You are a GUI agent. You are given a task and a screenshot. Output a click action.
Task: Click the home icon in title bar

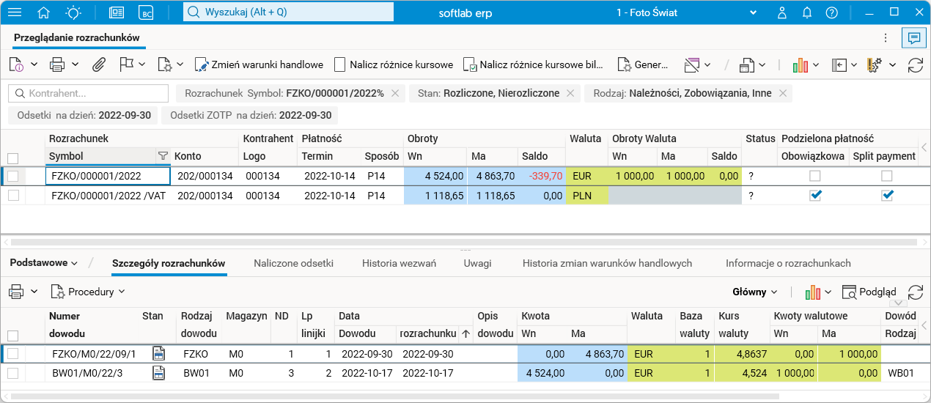44,12
